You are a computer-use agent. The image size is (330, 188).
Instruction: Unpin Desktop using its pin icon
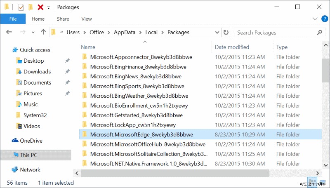pos(67,61)
